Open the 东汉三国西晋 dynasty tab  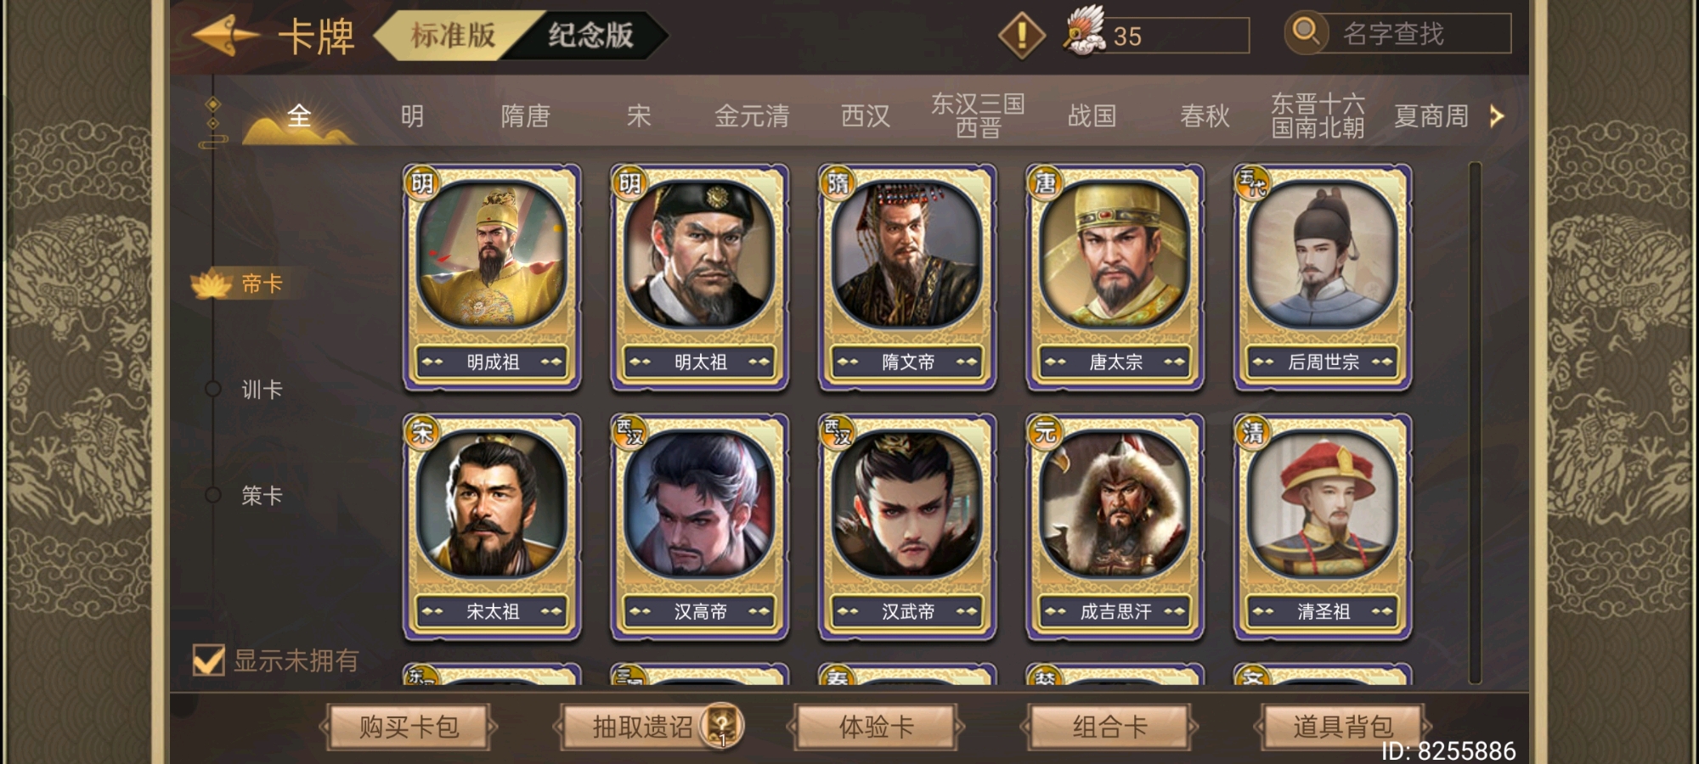click(x=978, y=116)
